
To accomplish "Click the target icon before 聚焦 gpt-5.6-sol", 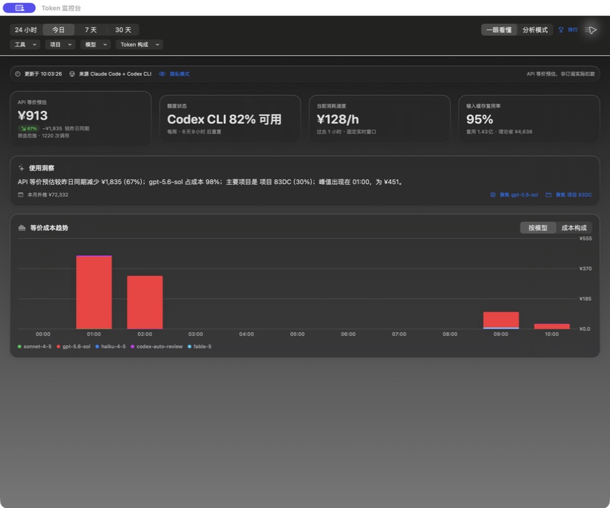I will click(x=493, y=194).
